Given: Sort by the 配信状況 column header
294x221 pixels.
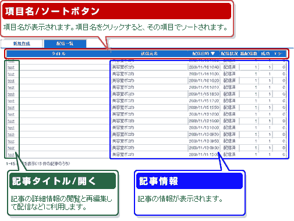Looking at the screenshot, I should (x=229, y=54).
